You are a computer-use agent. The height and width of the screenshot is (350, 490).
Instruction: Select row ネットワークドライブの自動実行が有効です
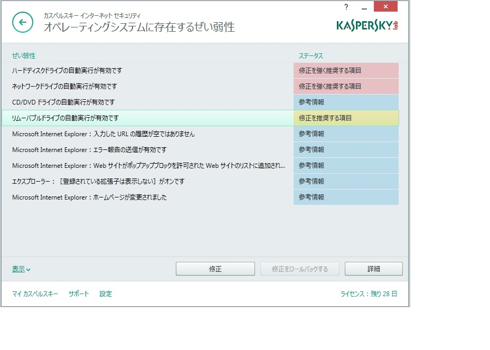pyautogui.click(x=200, y=86)
